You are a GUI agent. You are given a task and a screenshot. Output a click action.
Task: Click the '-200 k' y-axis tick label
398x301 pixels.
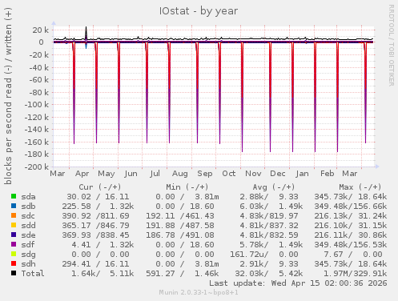pyautogui.click(x=37, y=167)
